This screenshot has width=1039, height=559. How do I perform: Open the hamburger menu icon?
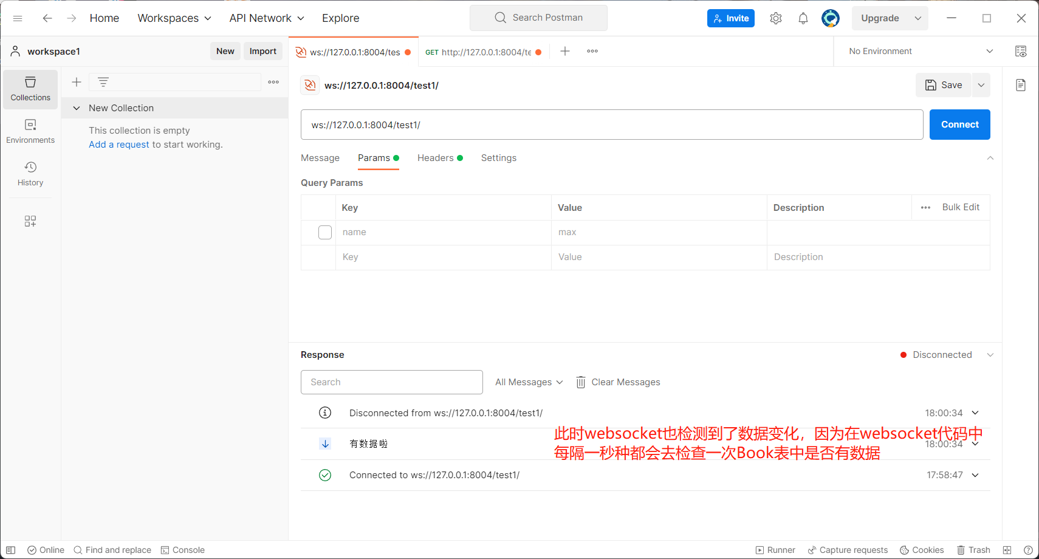point(18,18)
